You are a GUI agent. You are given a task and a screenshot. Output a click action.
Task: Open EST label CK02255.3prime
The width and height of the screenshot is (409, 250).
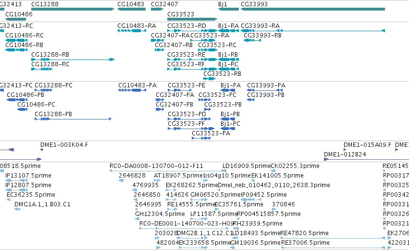pos(295,166)
